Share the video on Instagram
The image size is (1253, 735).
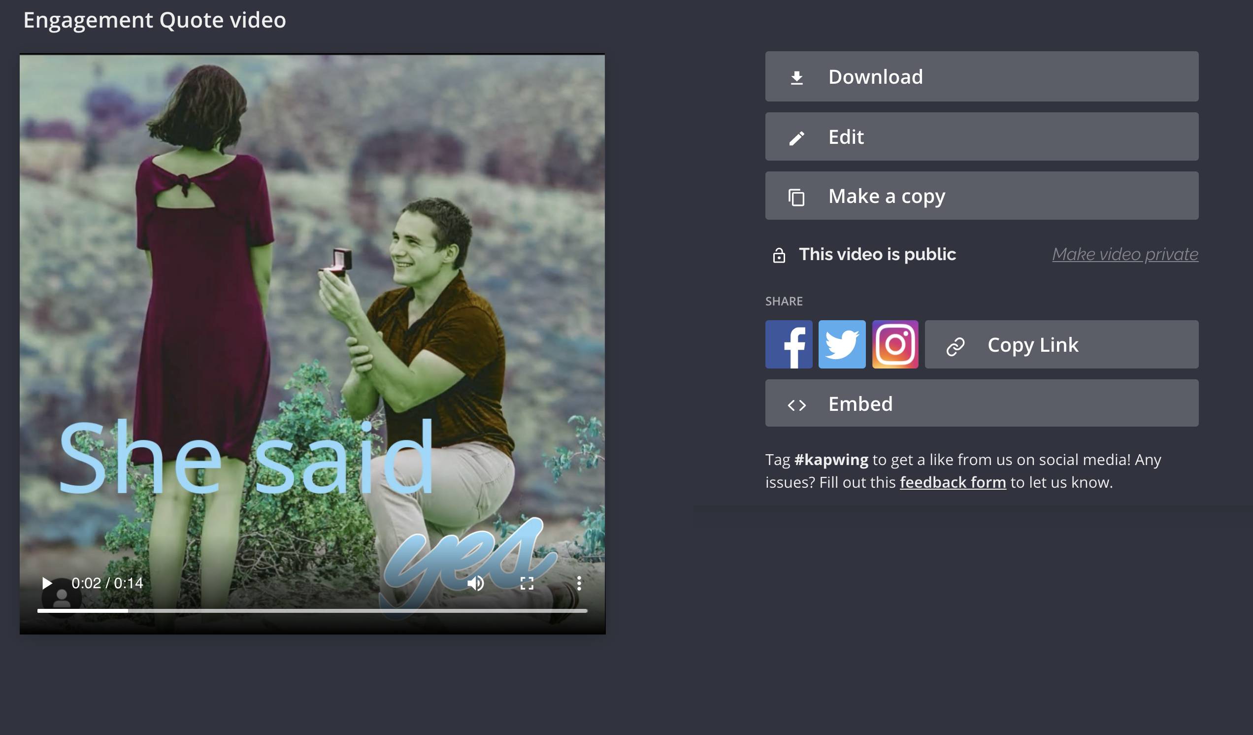click(895, 344)
